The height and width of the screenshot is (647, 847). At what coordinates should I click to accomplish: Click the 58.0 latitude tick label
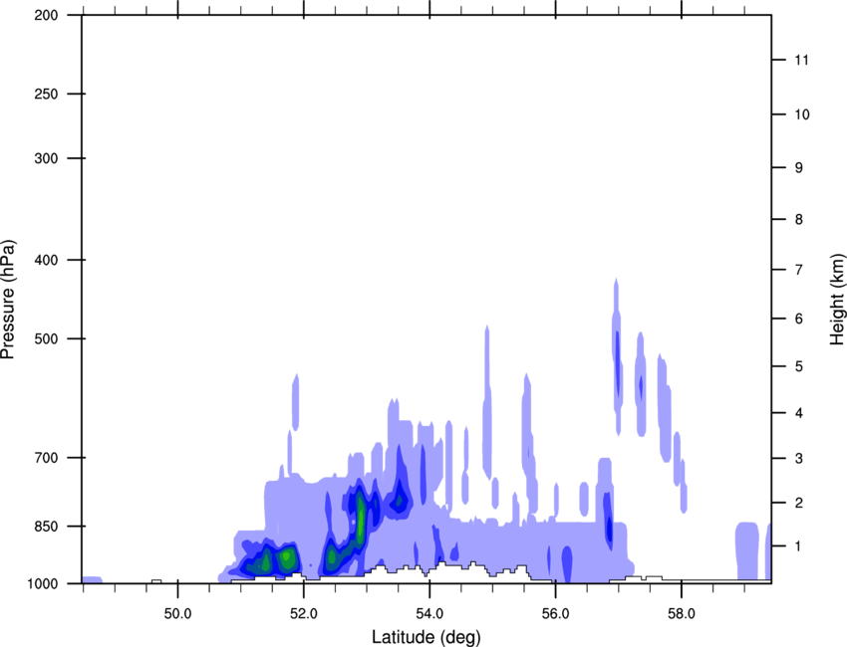682,614
